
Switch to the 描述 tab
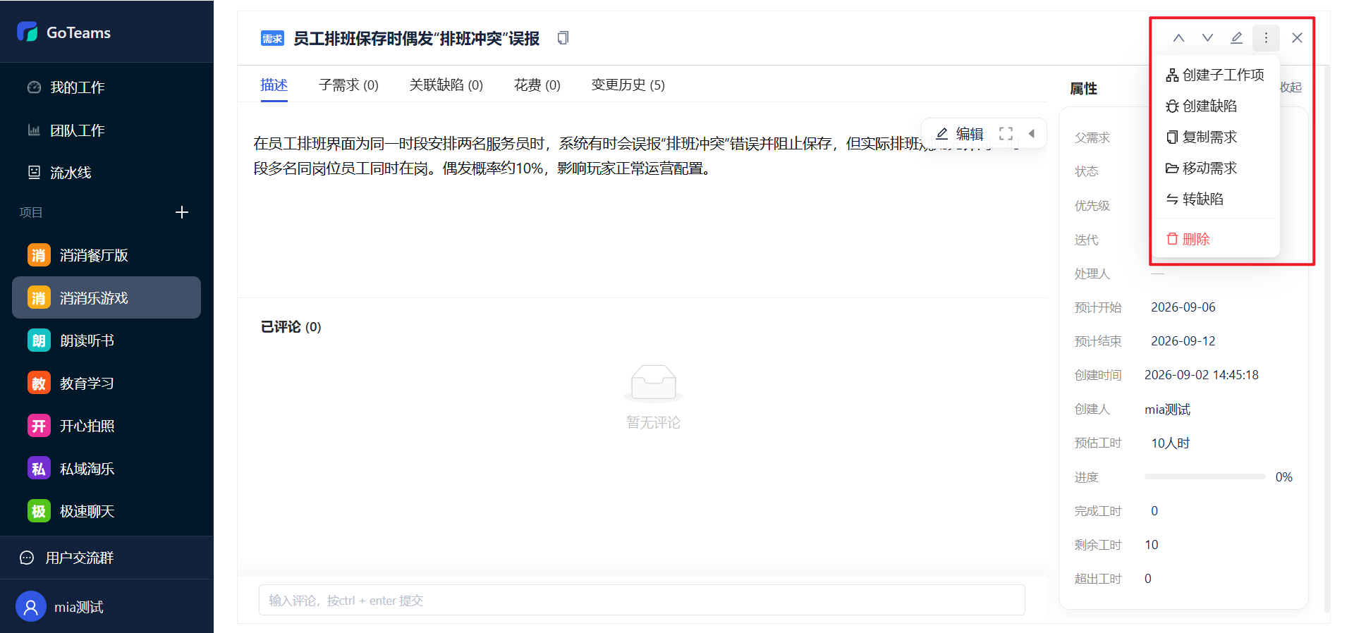pos(274,85)
